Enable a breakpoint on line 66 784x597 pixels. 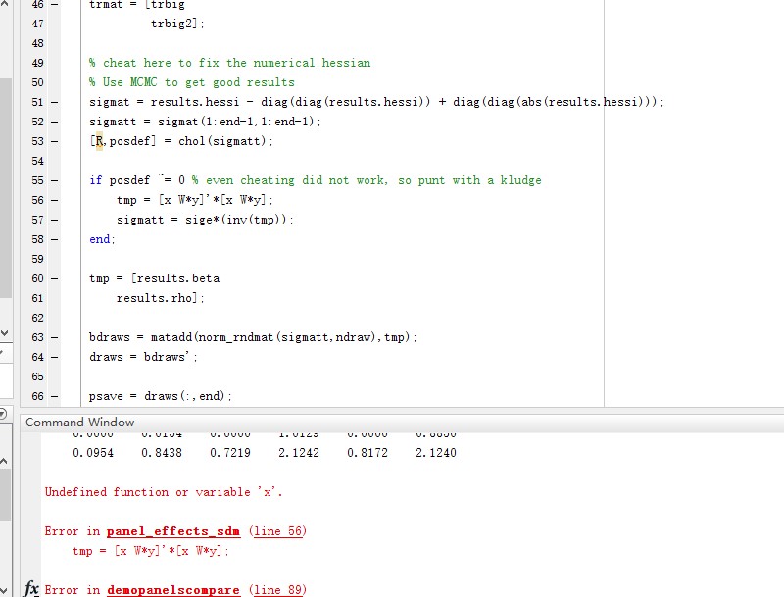53,396
